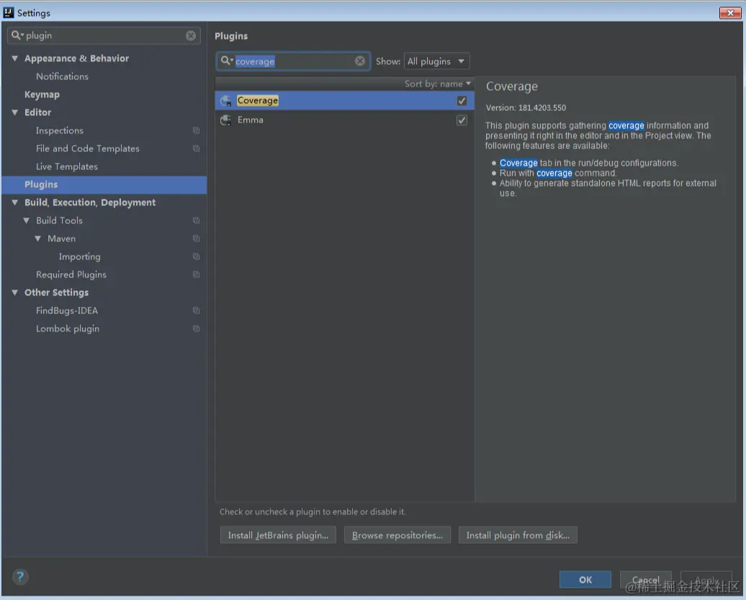Open File and Code Templates settings
Viewport: 746px width, 600px height.
(88, 148)
